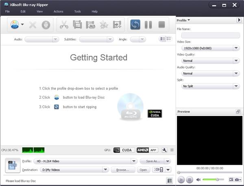Play the preview video
Image resolution: width=244 pixels, height=186 pixels.
point(181,180)
